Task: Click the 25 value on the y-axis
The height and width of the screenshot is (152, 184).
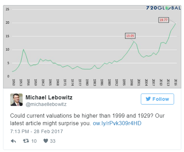Action: [8, 9]
